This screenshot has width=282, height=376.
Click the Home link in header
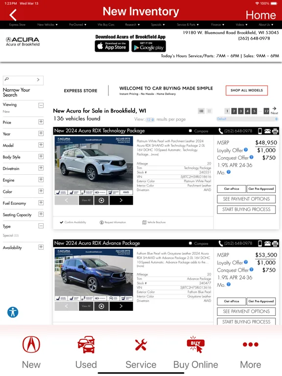[260, 15]
